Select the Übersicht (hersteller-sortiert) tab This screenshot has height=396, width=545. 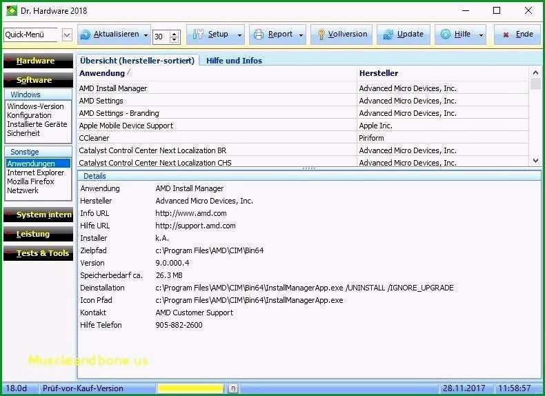click(x=137, y=61)
